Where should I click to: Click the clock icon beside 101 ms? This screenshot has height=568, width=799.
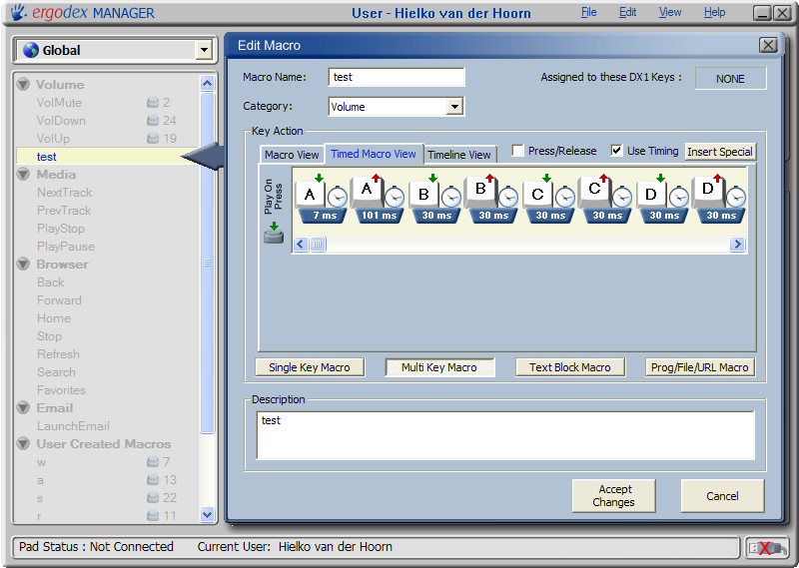395,197
